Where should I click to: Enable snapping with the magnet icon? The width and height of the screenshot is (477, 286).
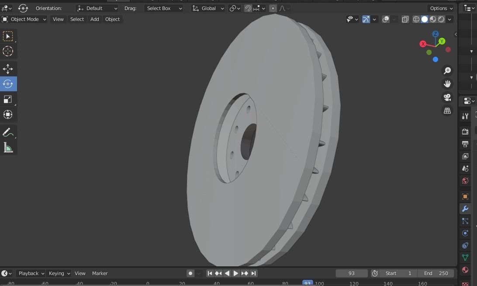248,8
